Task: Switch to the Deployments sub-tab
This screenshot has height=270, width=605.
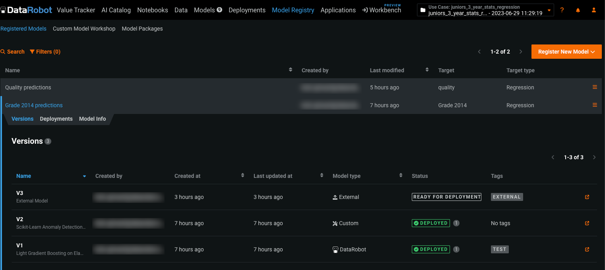Action: tap(56, 119)
